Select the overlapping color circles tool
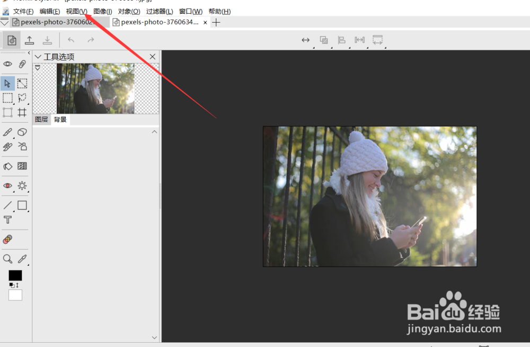The height and width of the screenshot is (347, 530). (7, 240)
